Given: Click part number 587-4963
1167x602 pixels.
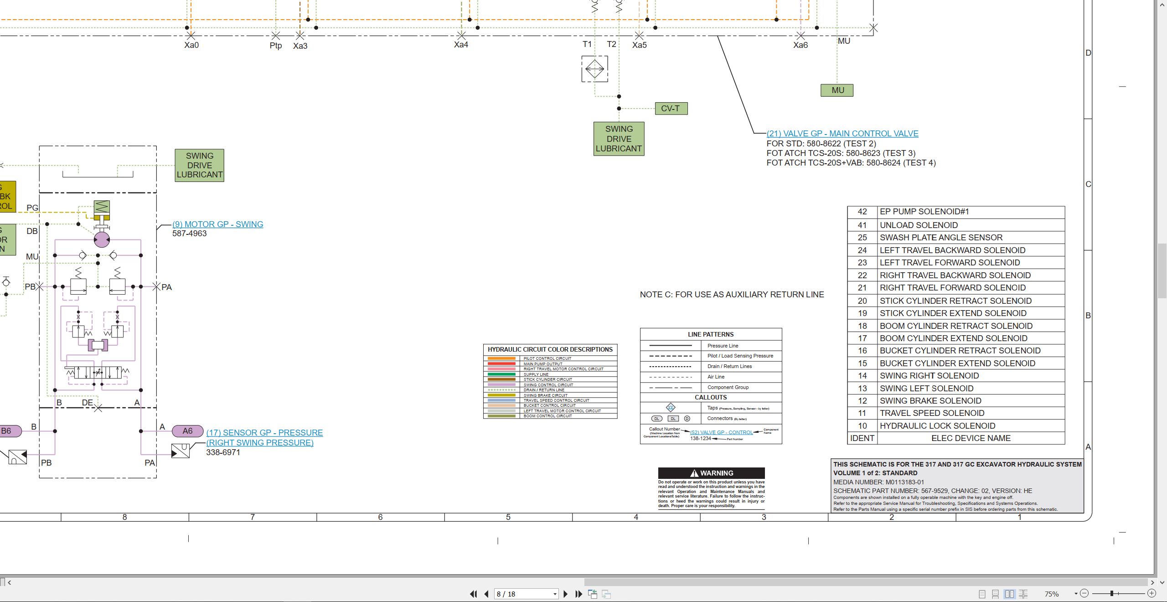Looking at the screenshot, I should pyautogui.click(x=189, y=234).
